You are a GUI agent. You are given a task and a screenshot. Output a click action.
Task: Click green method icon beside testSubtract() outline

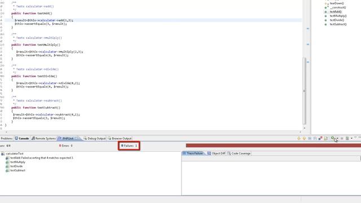point(325,24)
